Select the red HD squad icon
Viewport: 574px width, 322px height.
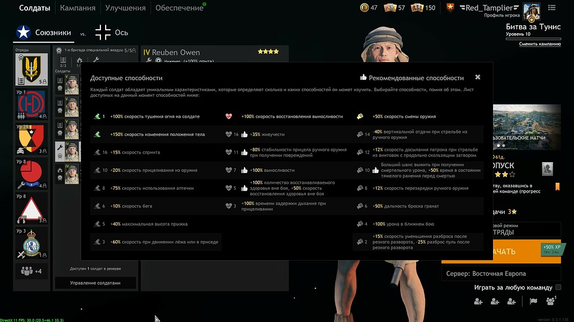(32, 104)
